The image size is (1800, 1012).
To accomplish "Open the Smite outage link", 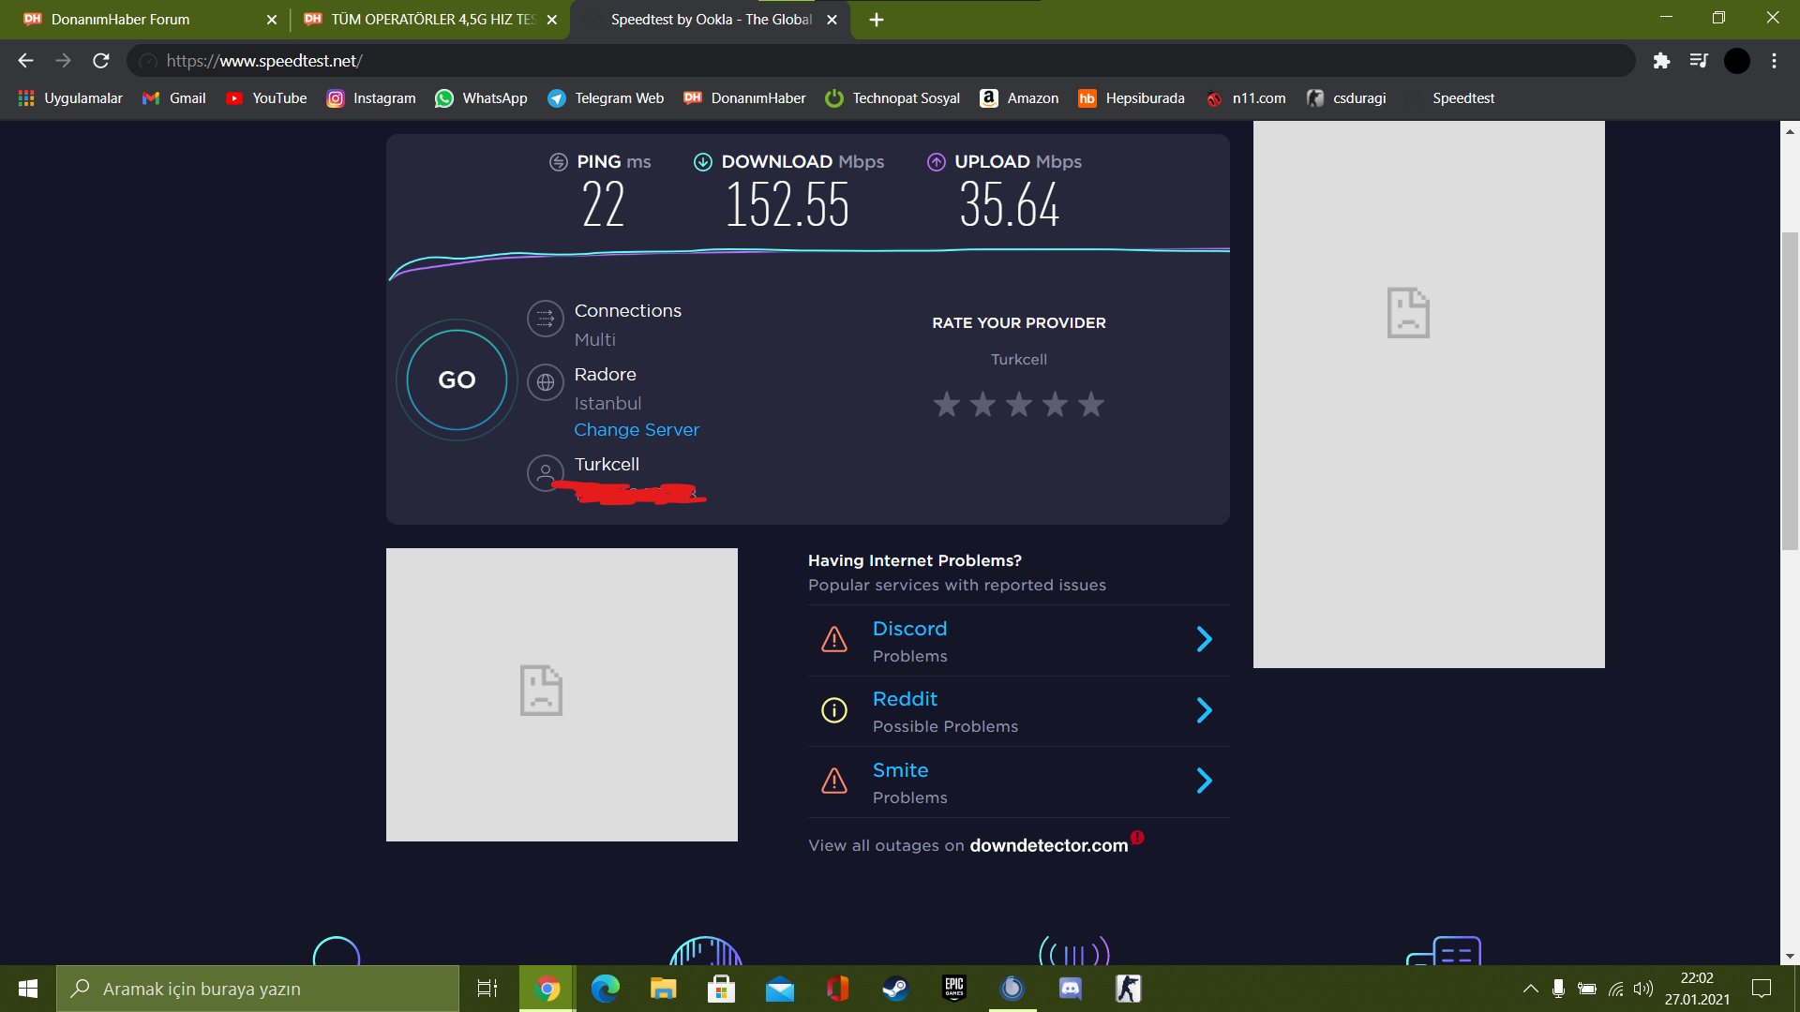I will [x=900, y=770].
